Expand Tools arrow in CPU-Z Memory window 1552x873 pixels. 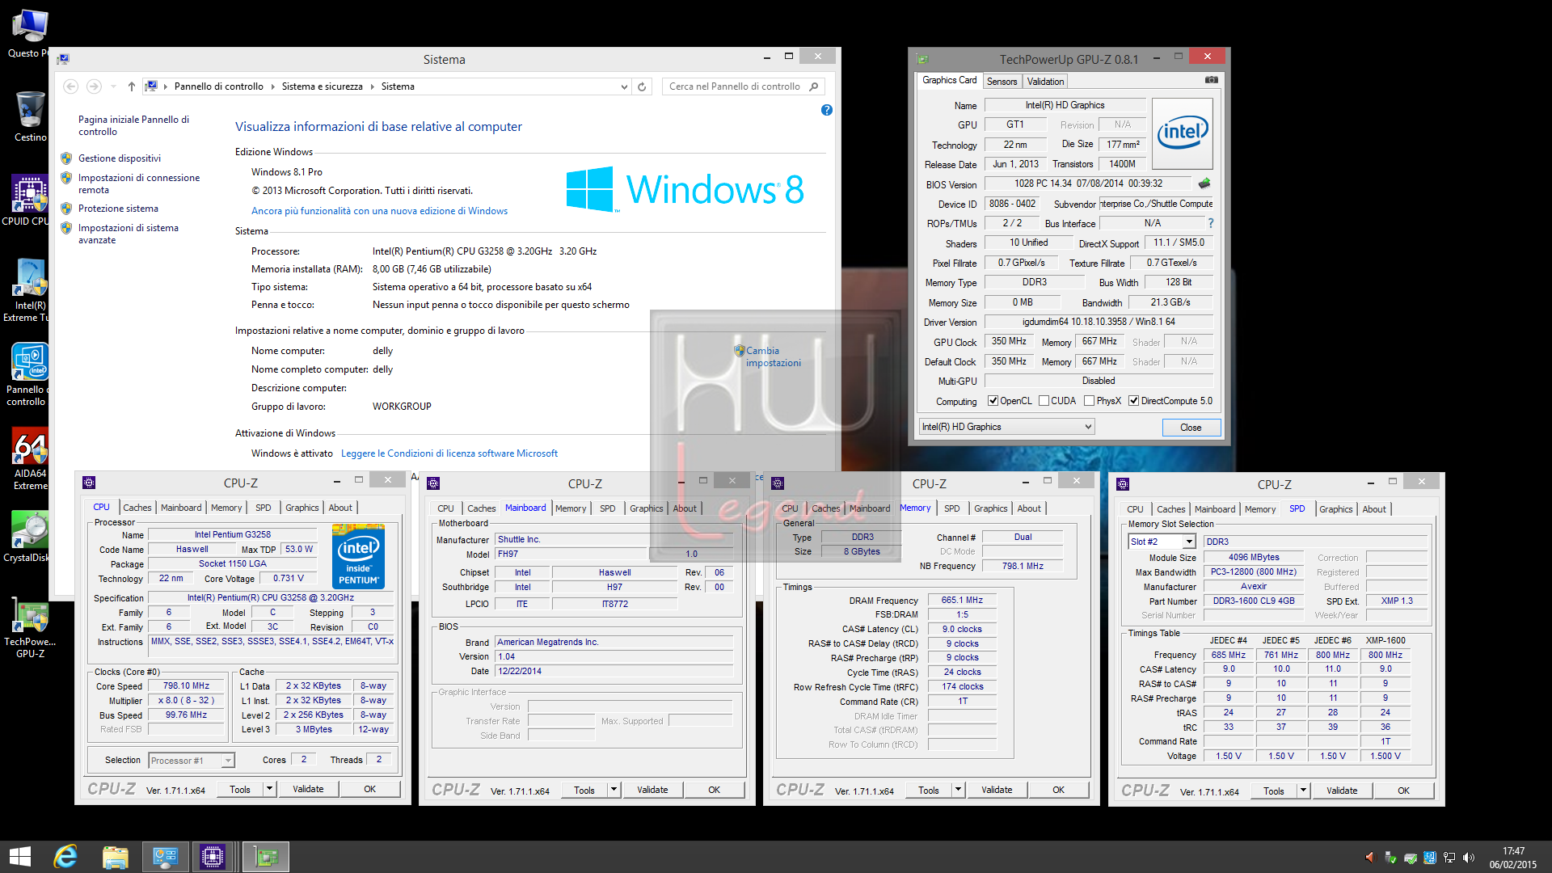point(958,790)
